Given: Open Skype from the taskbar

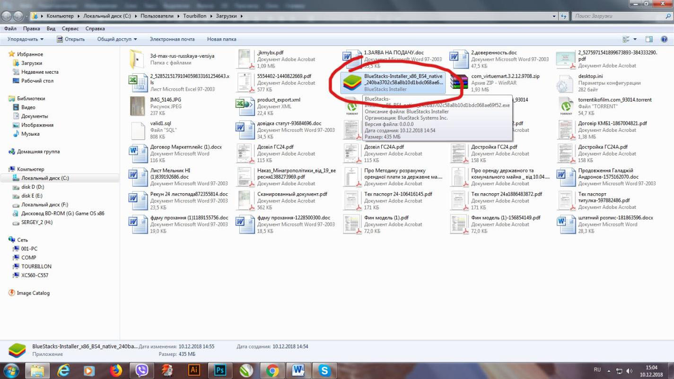Looking at the screenshot, I should coord(324,370).
